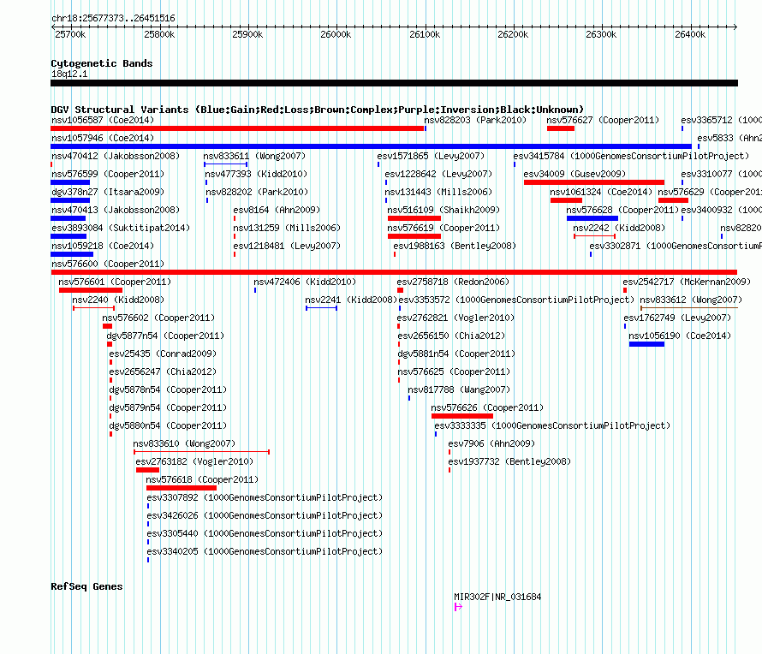Viewport: 762px width, 654px height.
Task: Select the nsv2241 (Kidd2008) label
Action: coord(351,300)
